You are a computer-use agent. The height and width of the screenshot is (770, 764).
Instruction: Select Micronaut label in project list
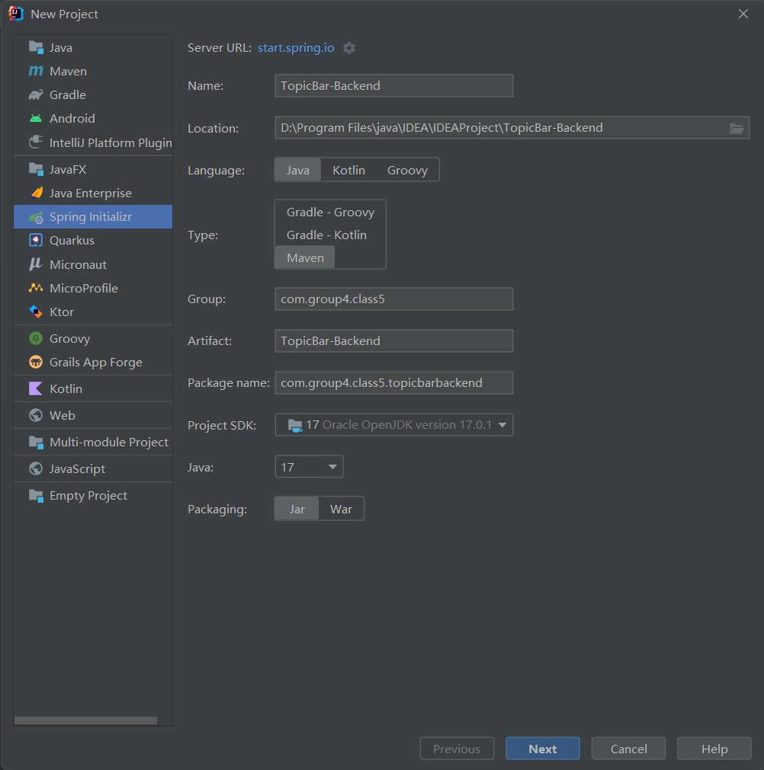click(78, 264)
